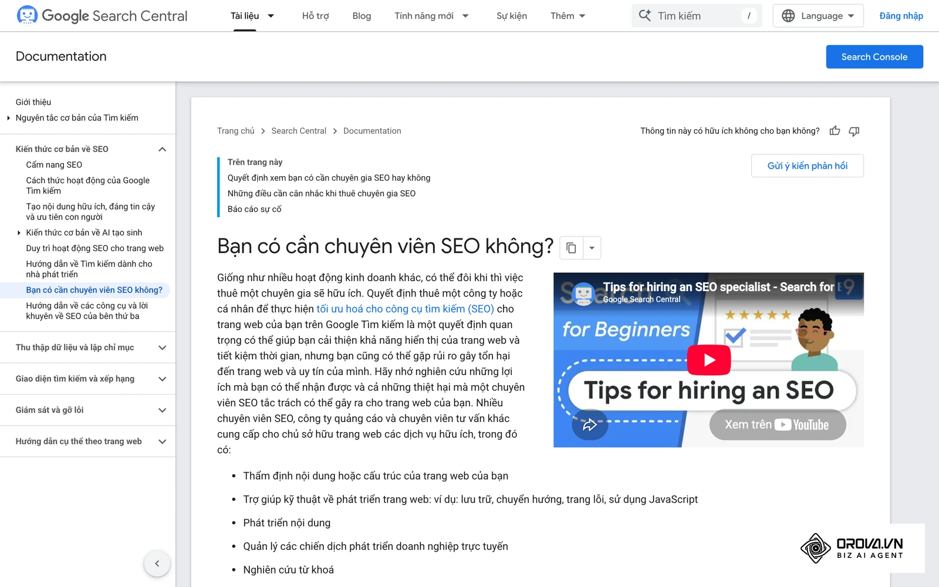Expand Kiến thức cơ bản về AI tạo sinh
The image size is (939, 587).
[19, 232]
